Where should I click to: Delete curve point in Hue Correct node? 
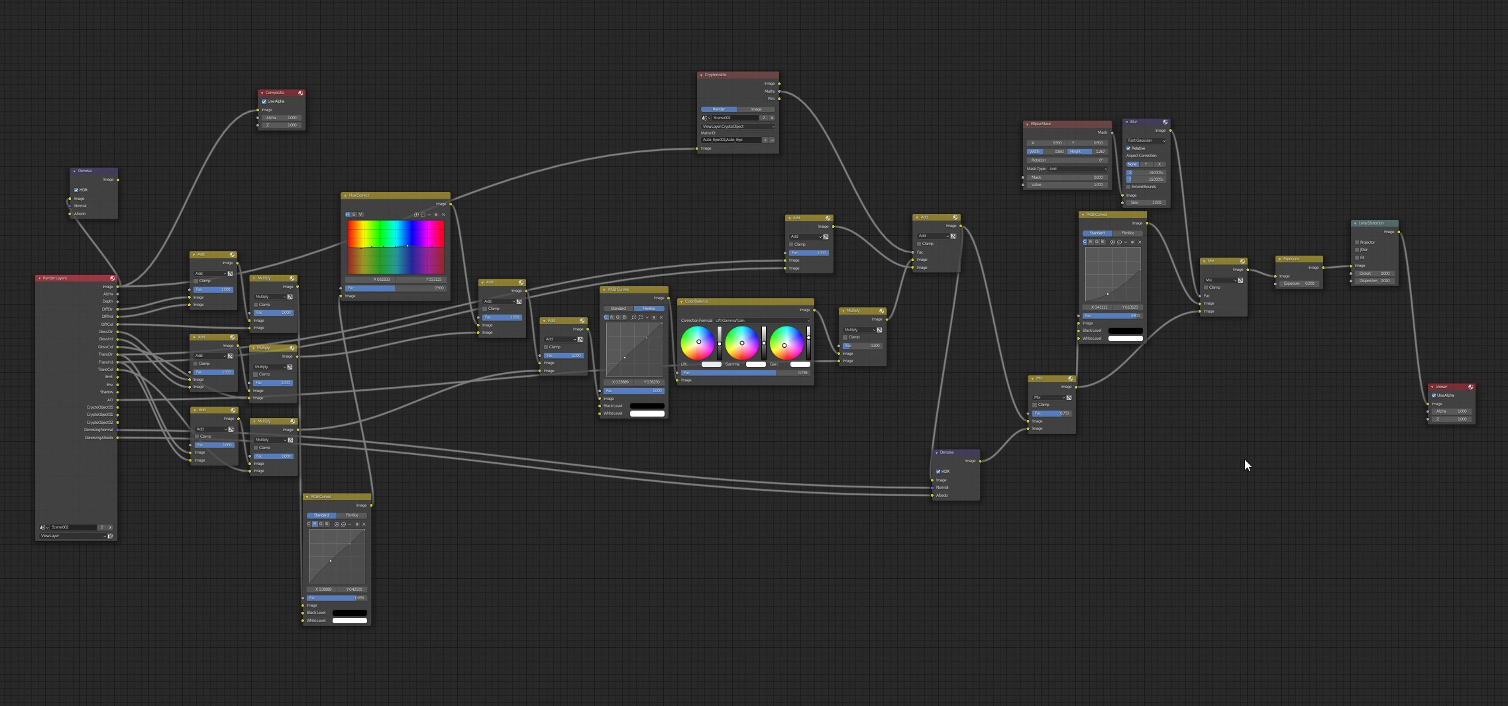coord(443,215)
